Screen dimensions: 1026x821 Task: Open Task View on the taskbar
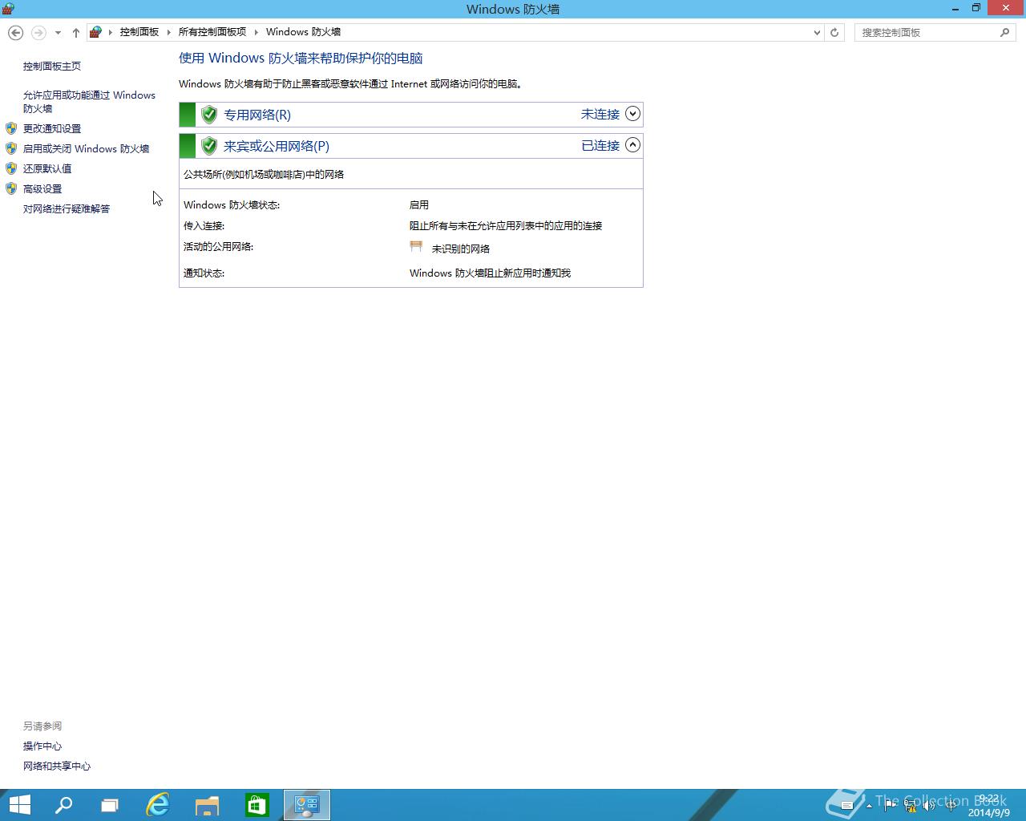click(110, 805)
